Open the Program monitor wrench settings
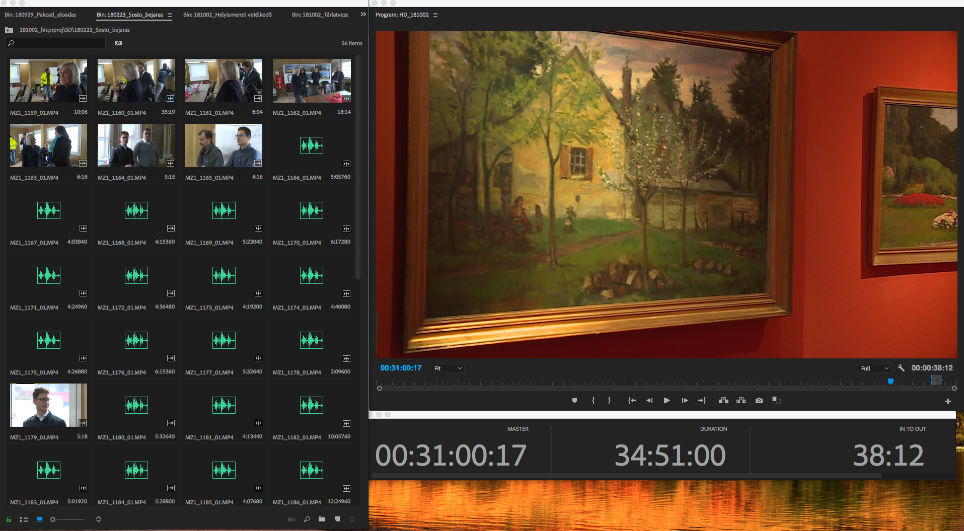The image size is (964, 531). coord(901,368)
